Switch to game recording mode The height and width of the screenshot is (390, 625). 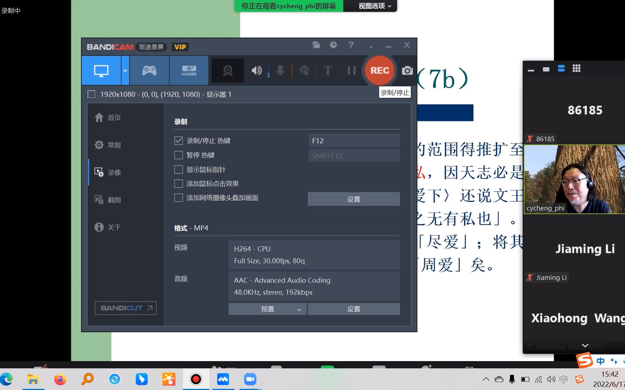click(x=149, y=70)
